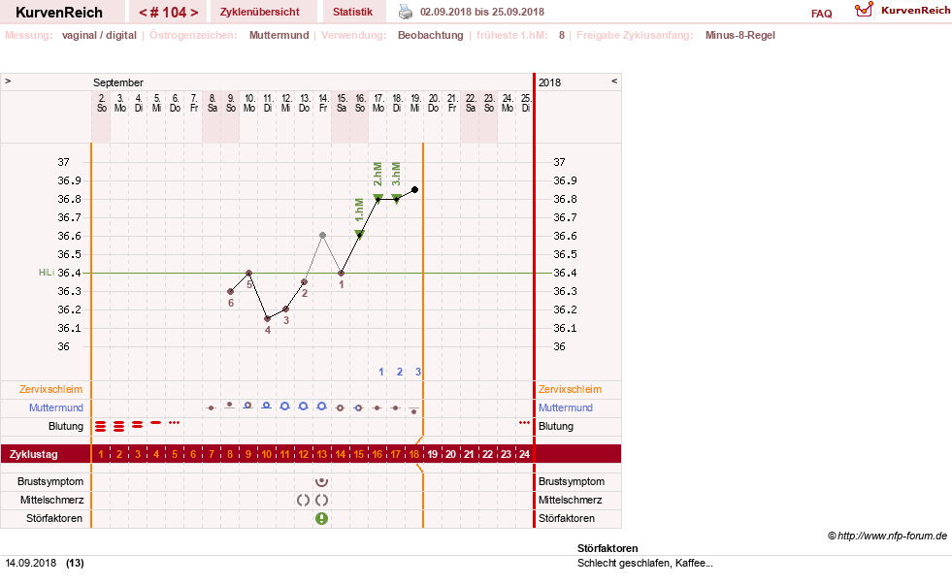
Task: Click the Muttermund row label on left
Action: [56, 407]
